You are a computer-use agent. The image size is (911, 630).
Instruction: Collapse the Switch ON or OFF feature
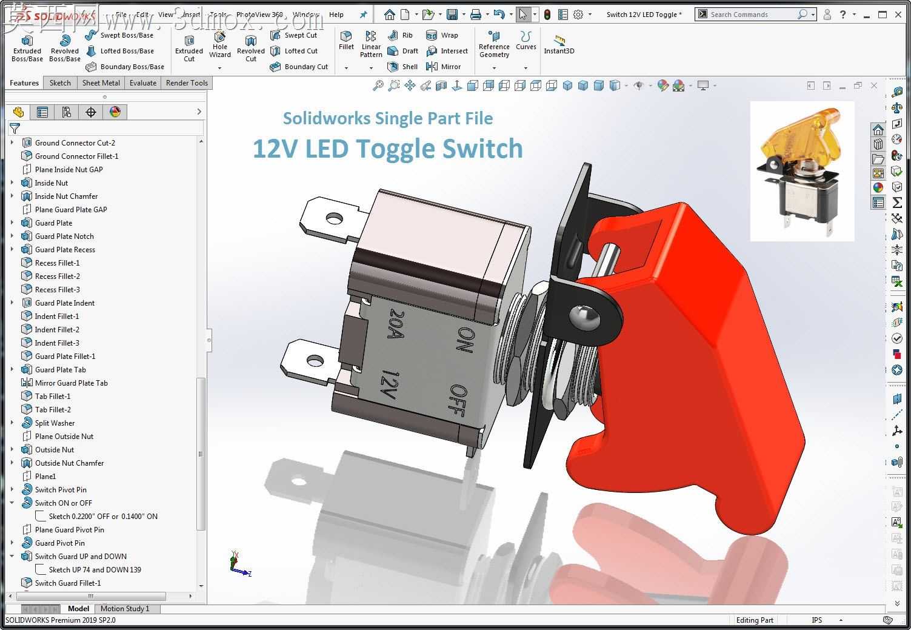click(x=12, y=503)
